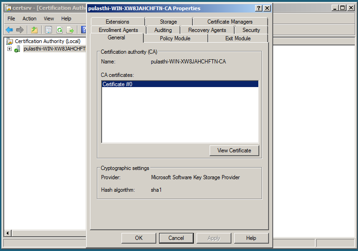This screenshot has width=358, height=251.
Task: Click the certsrv title bar app icon
Action: (x=8, y=8)
